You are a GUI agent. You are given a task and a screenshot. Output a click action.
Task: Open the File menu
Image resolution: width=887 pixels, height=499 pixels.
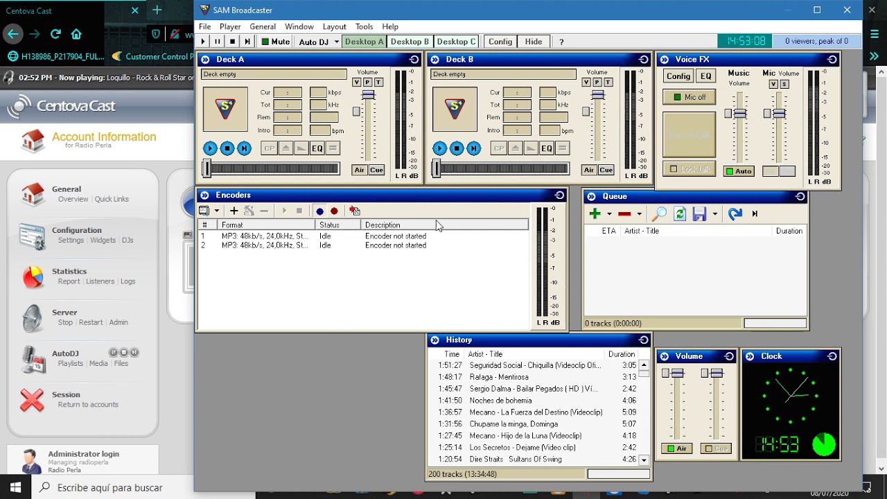(204, 26)
